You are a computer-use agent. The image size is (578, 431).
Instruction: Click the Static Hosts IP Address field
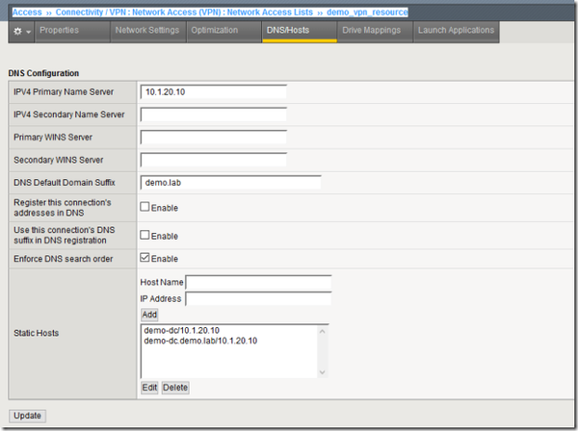pos(258,298)
